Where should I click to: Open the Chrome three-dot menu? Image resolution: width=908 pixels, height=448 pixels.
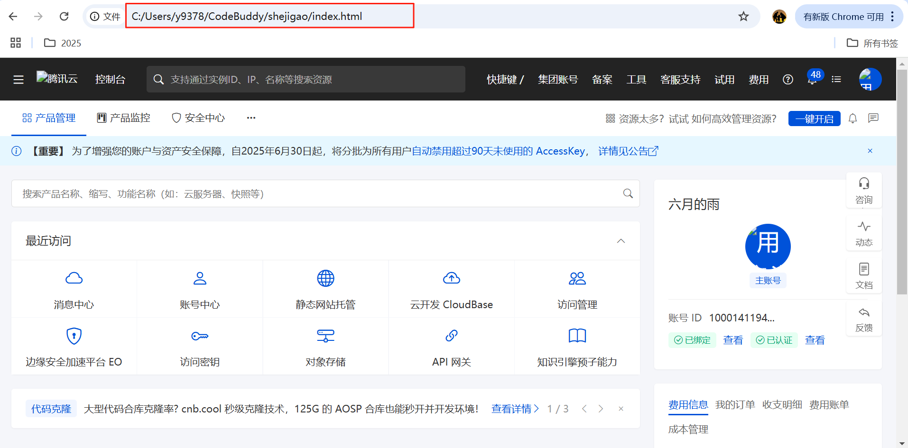coord(892,17)
